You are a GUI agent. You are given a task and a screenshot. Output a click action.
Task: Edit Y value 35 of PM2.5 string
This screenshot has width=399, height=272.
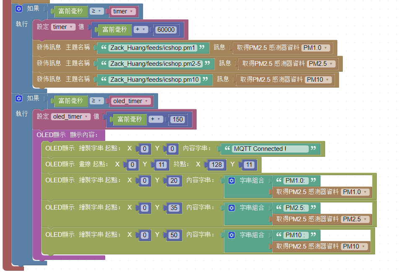[x=174, y=208]
